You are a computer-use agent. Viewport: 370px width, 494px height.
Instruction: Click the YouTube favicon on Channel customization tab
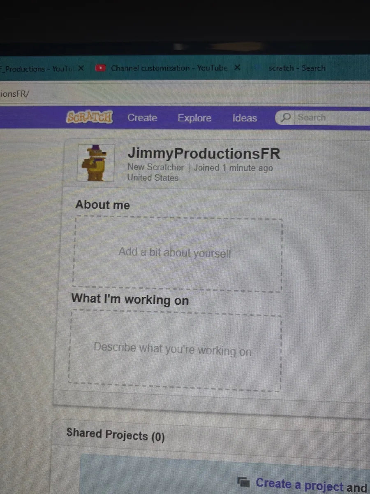[100, 68]
